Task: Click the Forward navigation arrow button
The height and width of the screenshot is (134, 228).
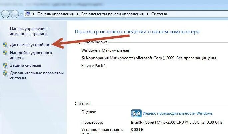Action: [15, 14]
